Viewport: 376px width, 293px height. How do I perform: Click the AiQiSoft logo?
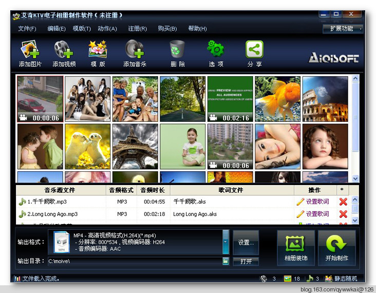[333, 58]
